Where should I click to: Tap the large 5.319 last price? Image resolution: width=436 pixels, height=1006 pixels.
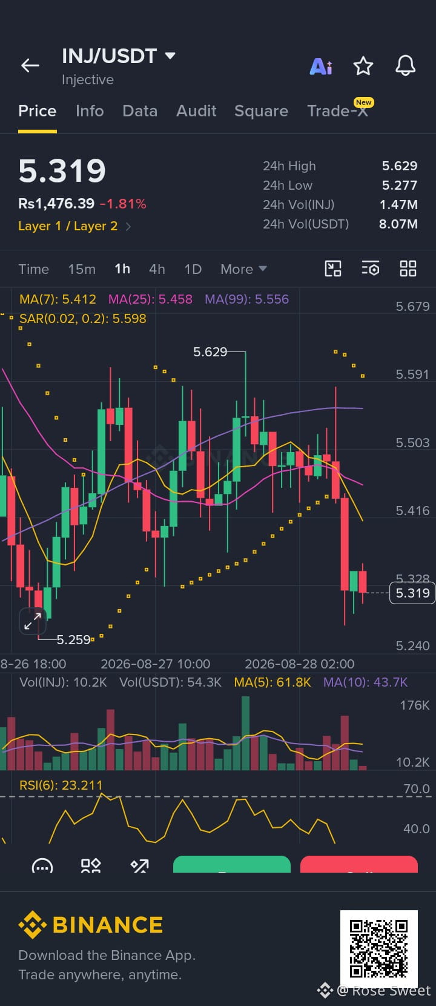click(x=62, y=171)
